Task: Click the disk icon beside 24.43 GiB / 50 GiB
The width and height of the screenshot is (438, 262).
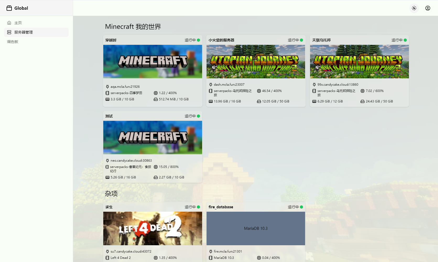Action: point(363,101)
